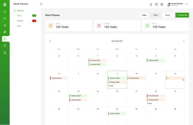Expand the user account dropdown chevron
This screenshot has height=125, width=193.
[x=187, y=5]
